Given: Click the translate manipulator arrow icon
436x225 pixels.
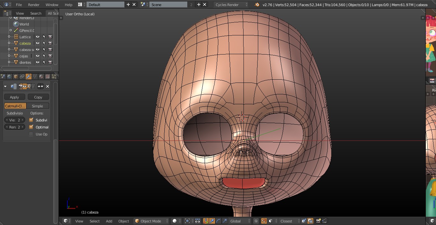Looking at the screenshot, I should (212, 221).
